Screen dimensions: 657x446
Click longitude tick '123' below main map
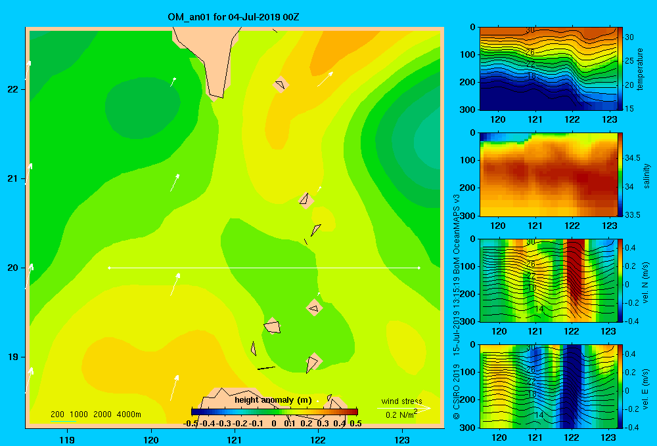click(x=402, y=439)
